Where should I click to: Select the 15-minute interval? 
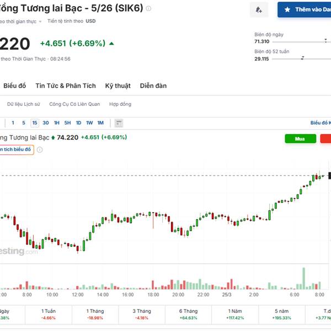[35, 123]
